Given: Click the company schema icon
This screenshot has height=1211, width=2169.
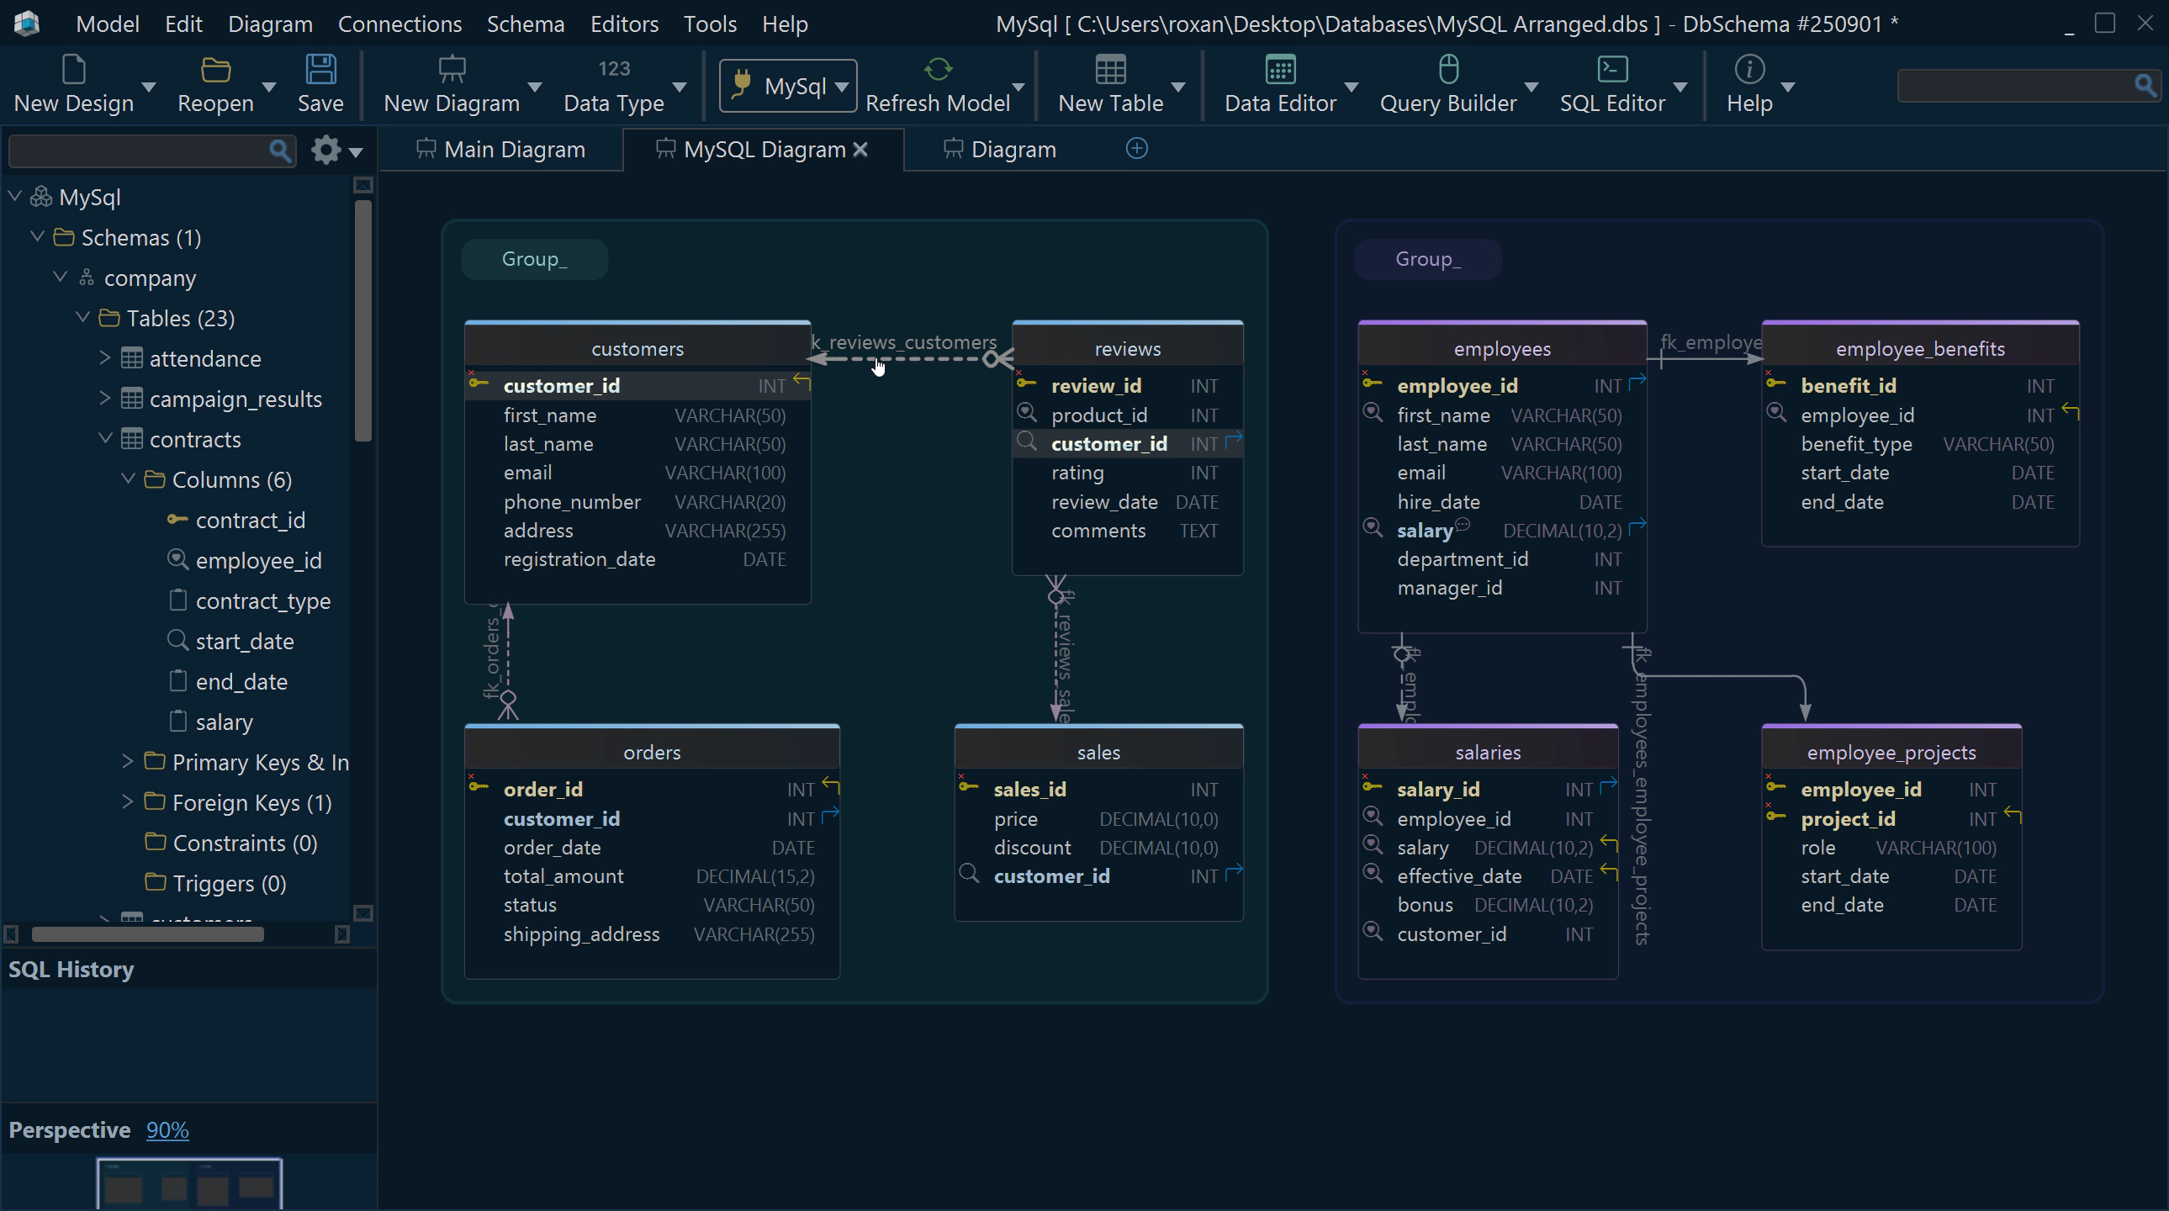Looking at the screenshot, I should (x=86, y=277).
